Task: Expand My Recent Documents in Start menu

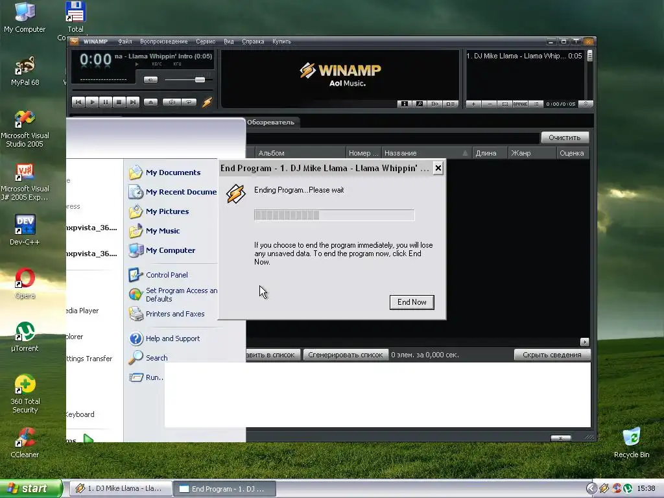Action: point(172,192)
